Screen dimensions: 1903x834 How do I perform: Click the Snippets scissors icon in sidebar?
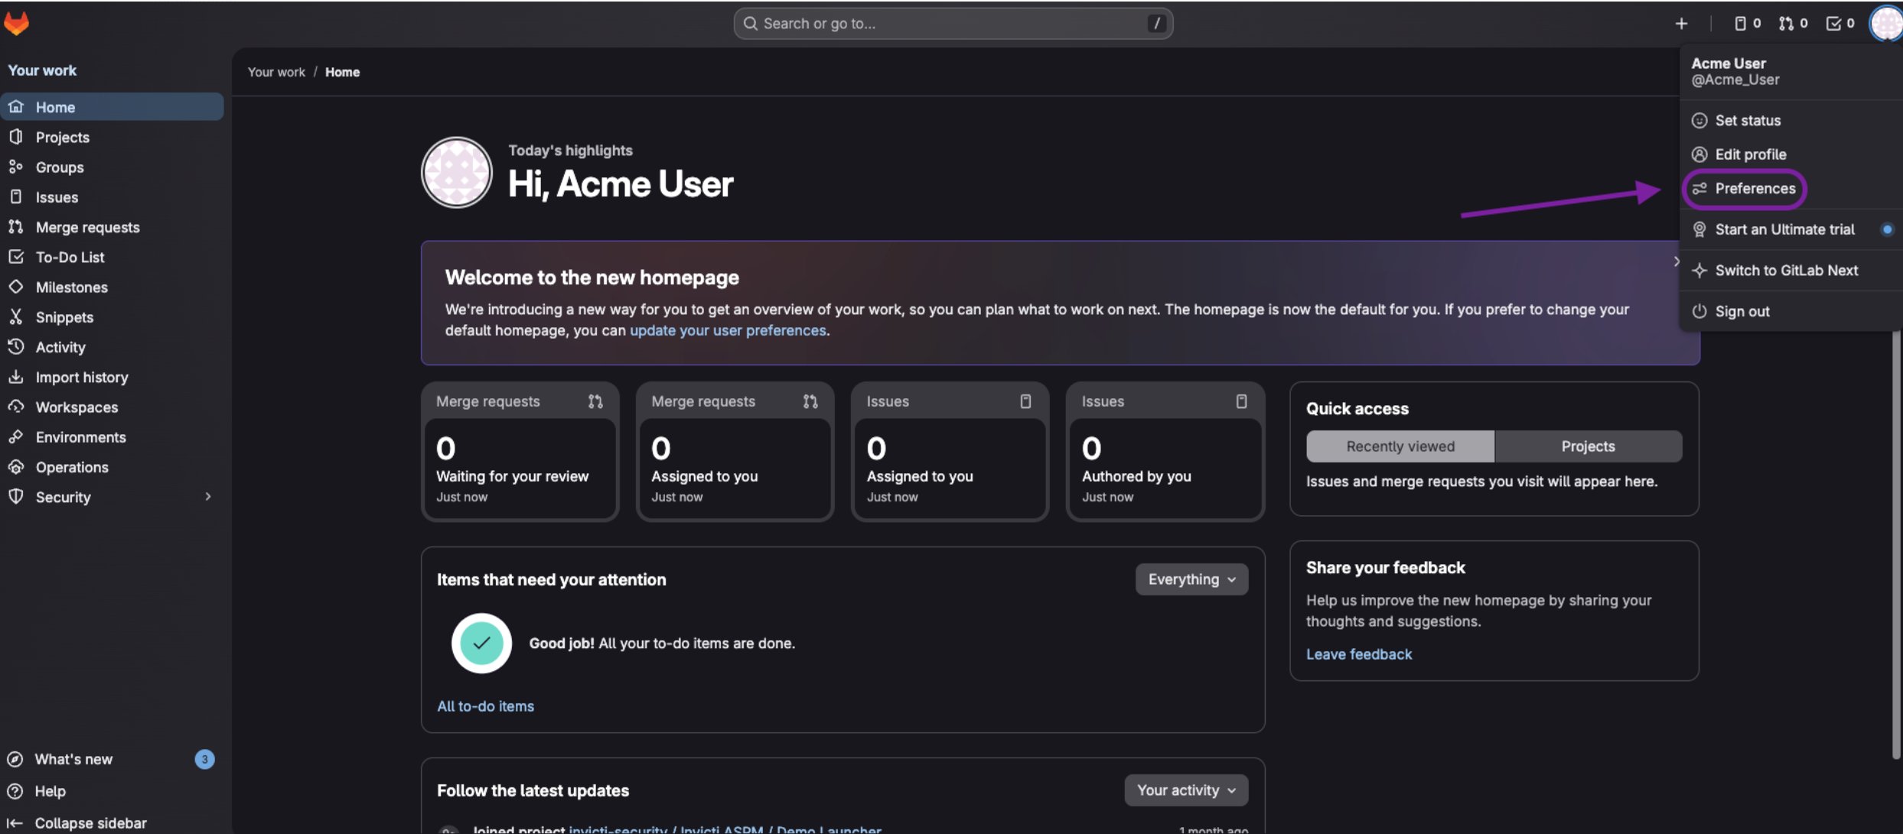15,316
